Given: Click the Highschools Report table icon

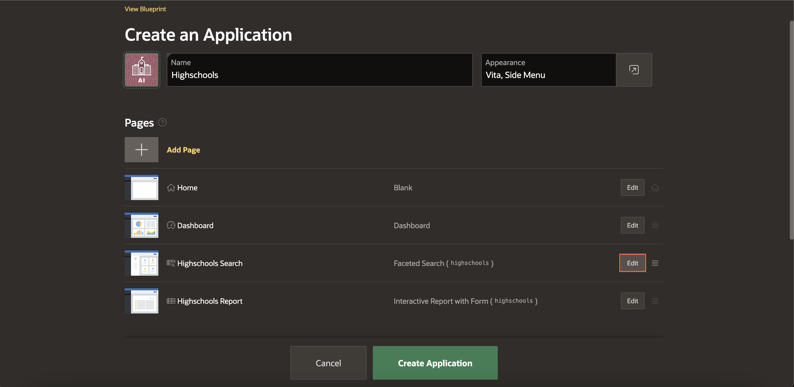Looking at the screenshot, I should 171,301.
